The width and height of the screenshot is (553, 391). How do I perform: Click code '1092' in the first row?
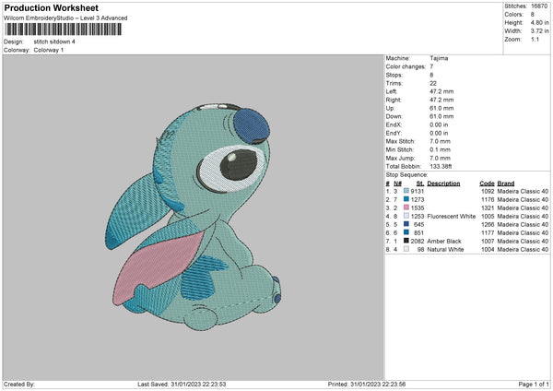488,191
